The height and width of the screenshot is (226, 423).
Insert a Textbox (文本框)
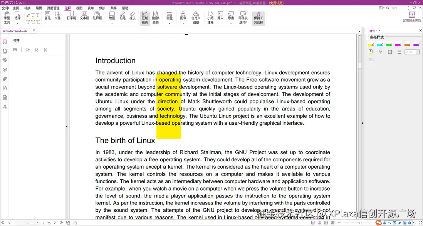coord(84,16)
